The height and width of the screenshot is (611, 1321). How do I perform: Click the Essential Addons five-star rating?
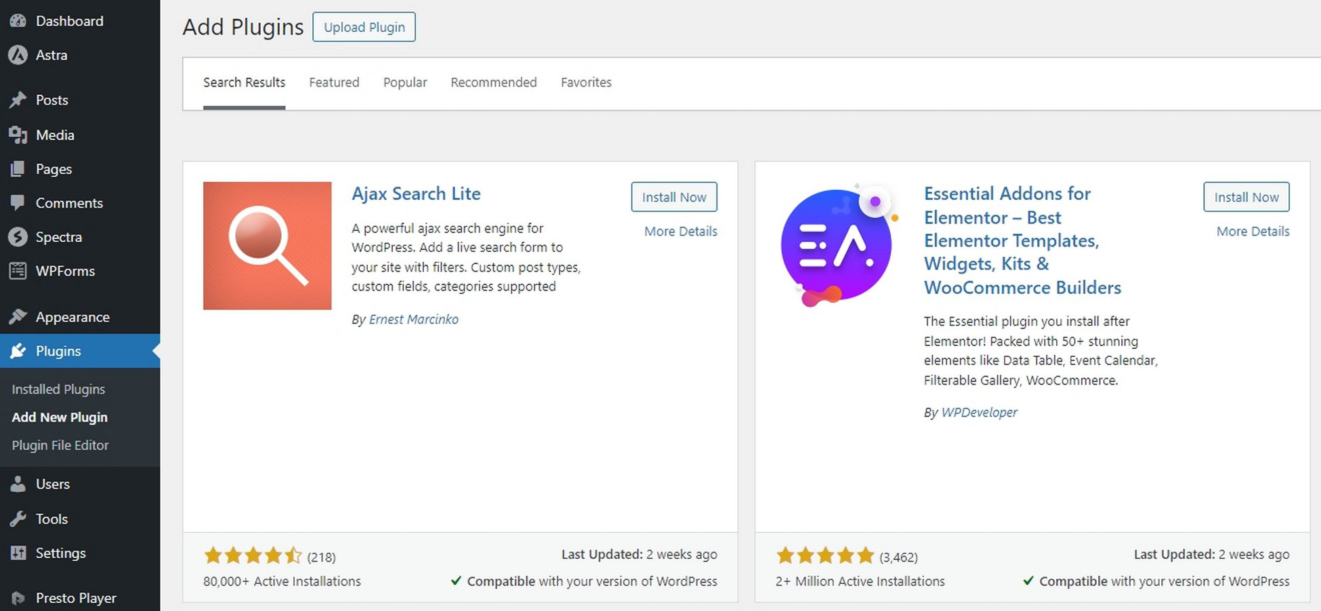pos(825,556)
